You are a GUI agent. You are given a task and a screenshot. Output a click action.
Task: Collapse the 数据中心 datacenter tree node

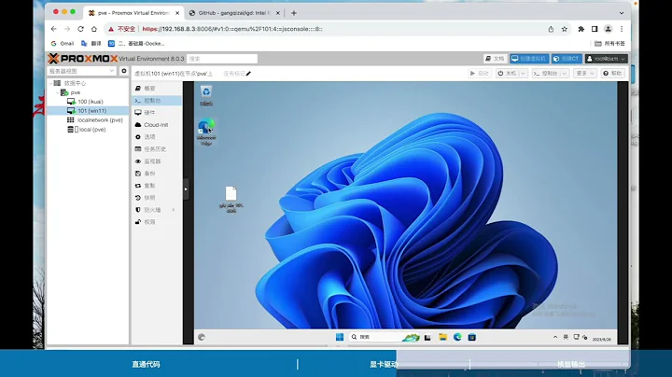[50, 83]
